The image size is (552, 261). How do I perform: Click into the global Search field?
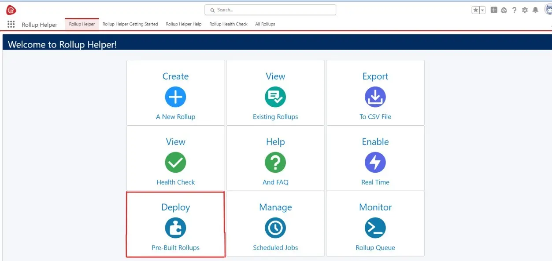(270, 10)
